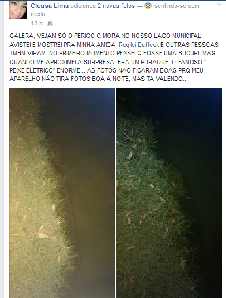Open the right dark grass photo
Image resolution: width=226 pixels, height=298 pixels.
pos(169,193)
